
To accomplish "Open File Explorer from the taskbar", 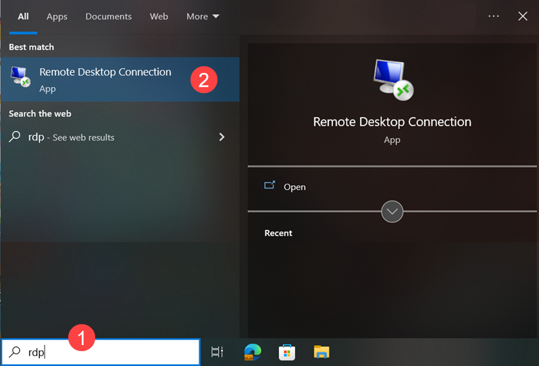I will coord(322,352).
